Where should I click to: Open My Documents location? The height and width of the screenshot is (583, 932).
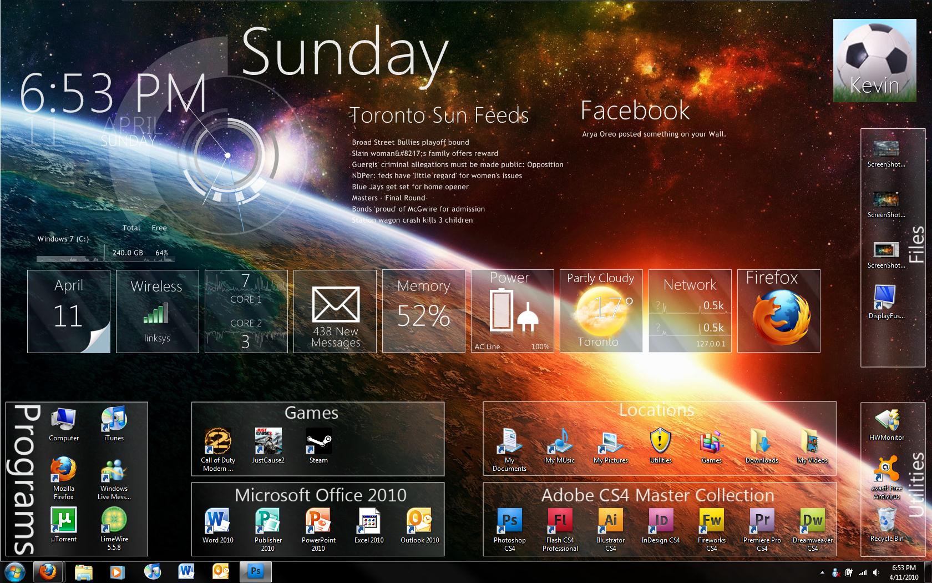click(509, 450)
